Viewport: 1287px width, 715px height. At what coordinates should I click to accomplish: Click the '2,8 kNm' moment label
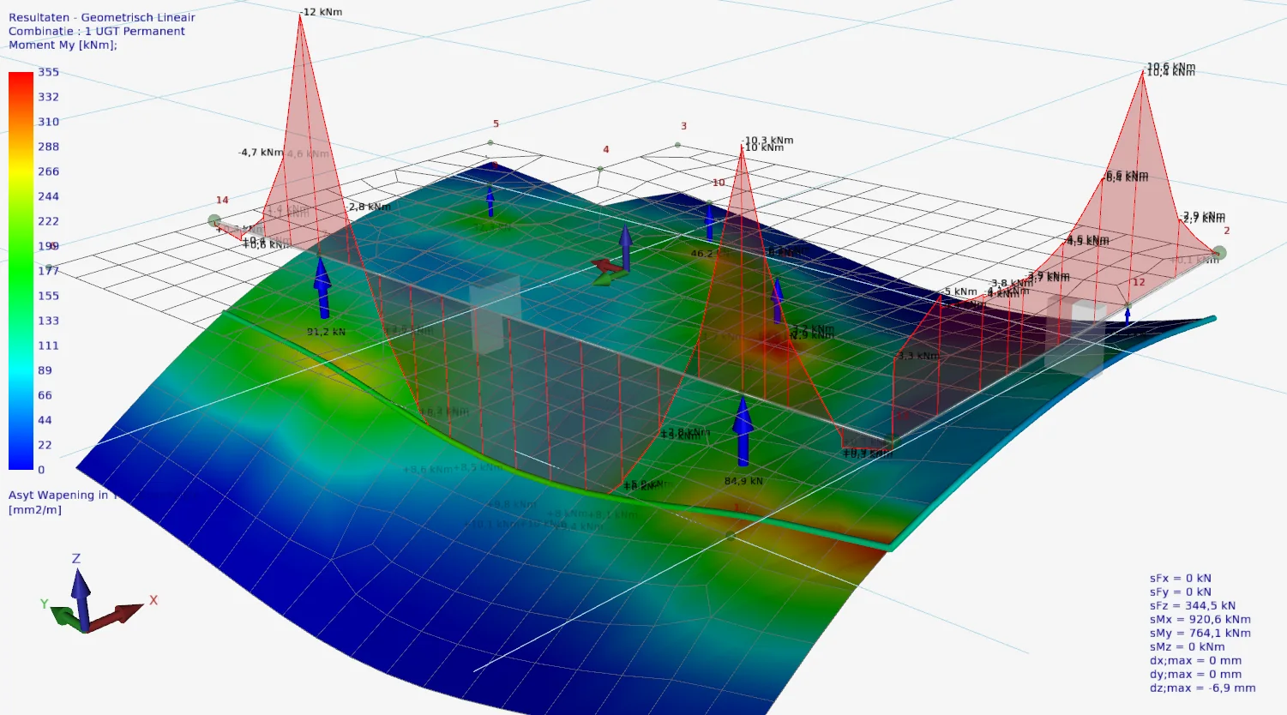click(x=370, y=207)
